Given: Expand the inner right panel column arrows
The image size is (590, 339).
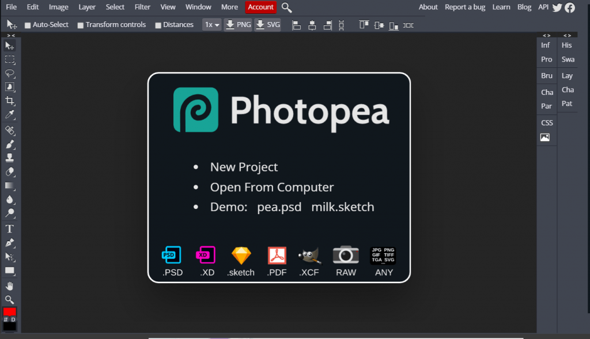Looking at the screenshot, I should coord(547,35).
